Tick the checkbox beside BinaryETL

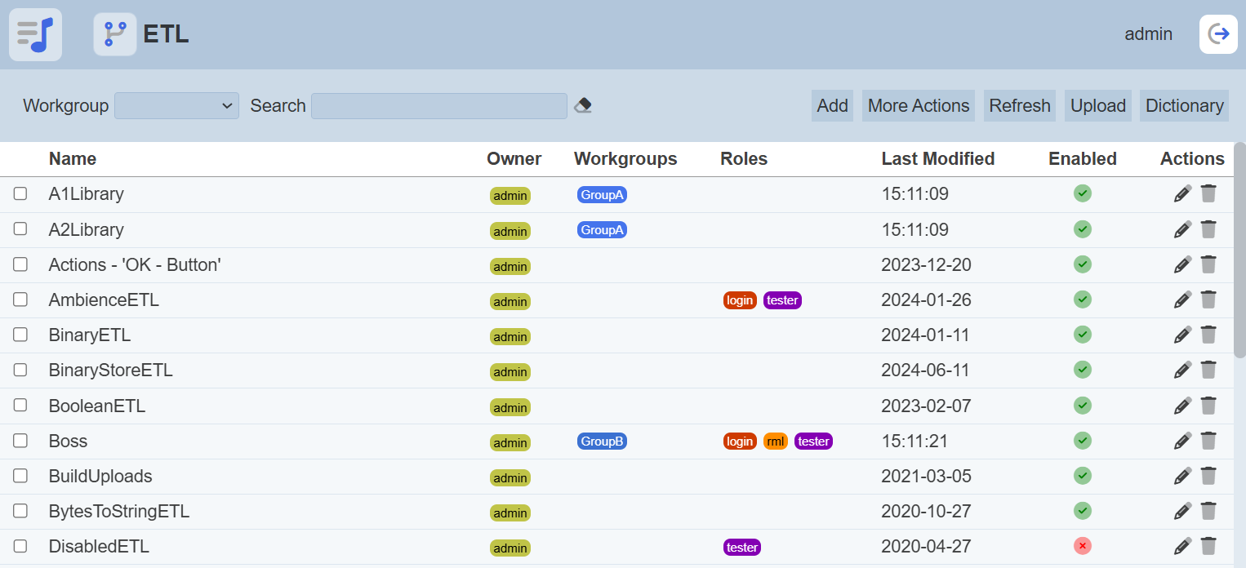pyautogui.click(x=20, y=335)
